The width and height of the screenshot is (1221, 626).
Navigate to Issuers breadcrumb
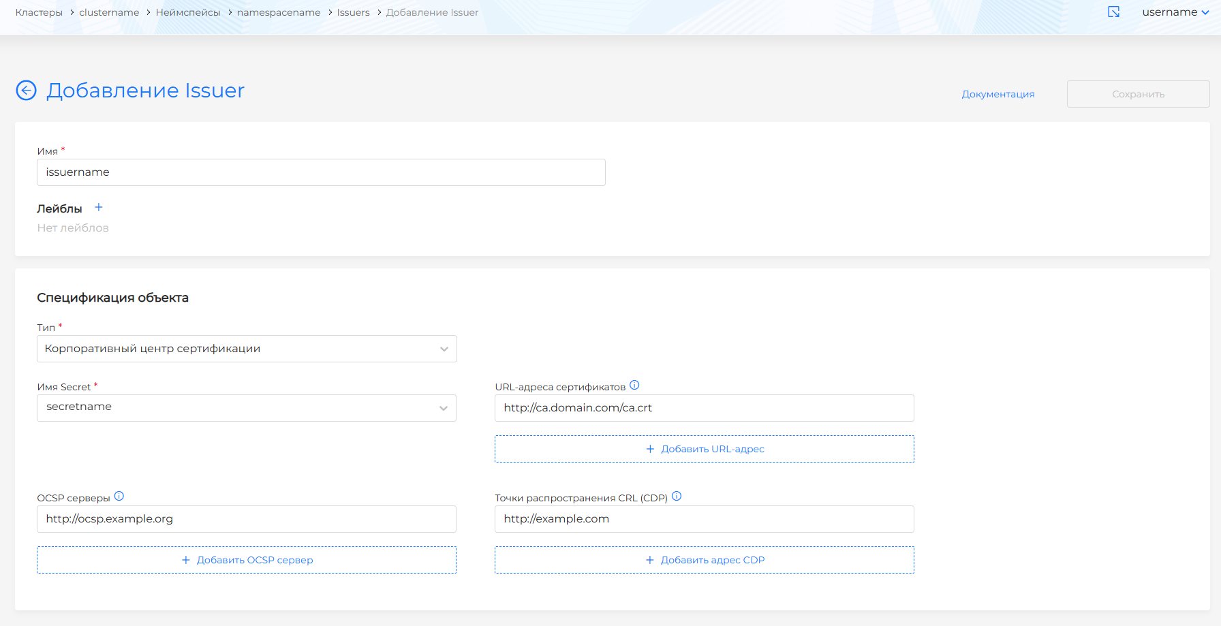tap(353, 12)
